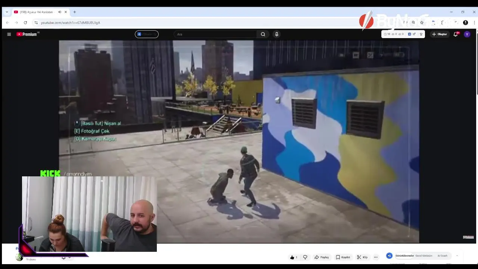The image size is (478, 269).
Task: Click the vidIQ toolbar badge icon
Action: [x=421, y=34]
